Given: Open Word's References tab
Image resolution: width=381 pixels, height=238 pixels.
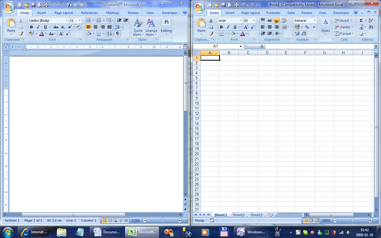Looking at the screenshot, I should (90, 13).
